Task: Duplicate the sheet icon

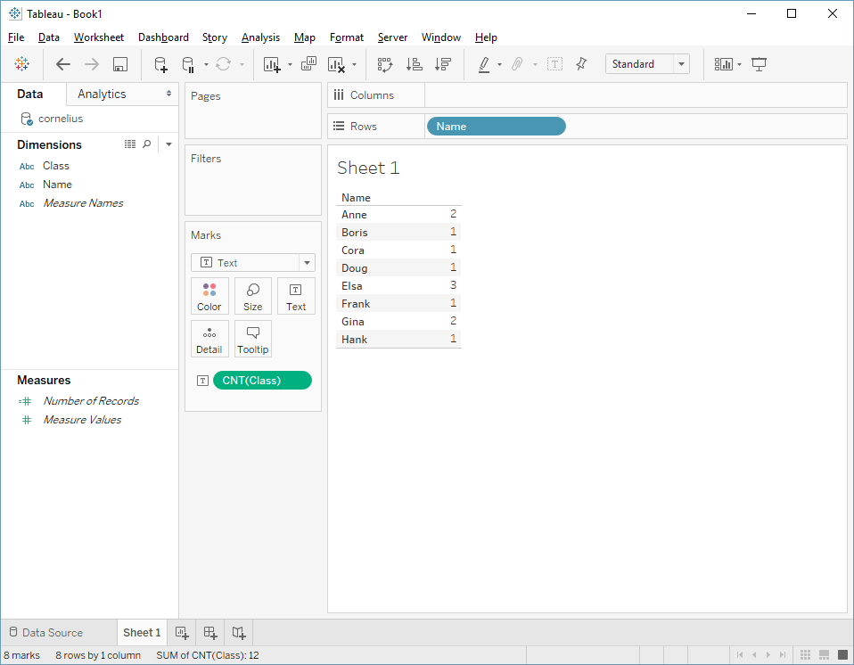Action: [x=308, y=64]
